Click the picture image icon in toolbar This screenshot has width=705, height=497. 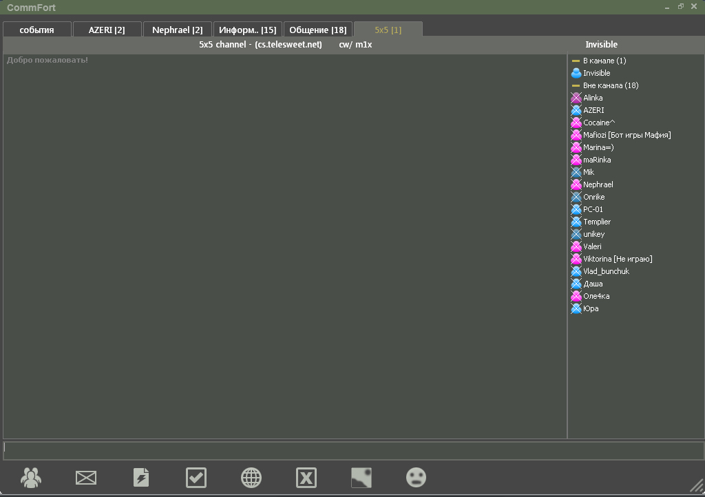pyautogui.click(x=361, y=477)
